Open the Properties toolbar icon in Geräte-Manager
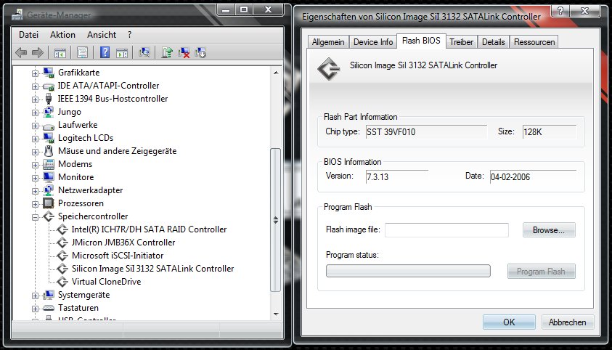612x350 pixels. [82, 52]
